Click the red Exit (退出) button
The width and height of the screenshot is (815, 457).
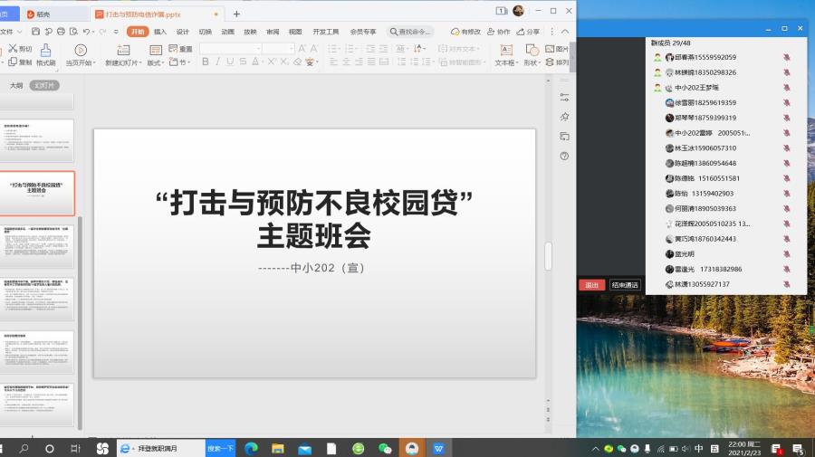pos(591,285)
